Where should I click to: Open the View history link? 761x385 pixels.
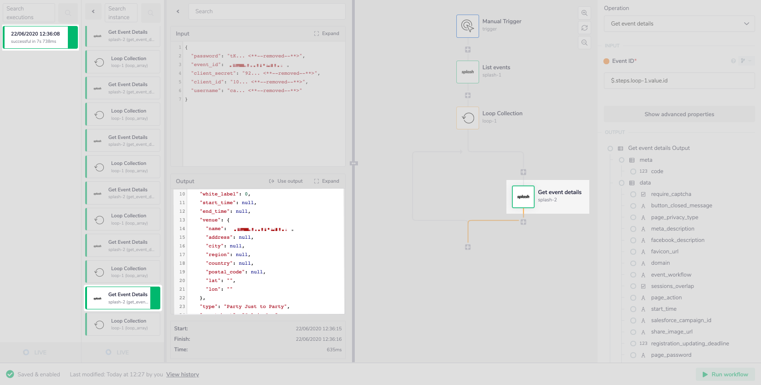click(182, 375)
